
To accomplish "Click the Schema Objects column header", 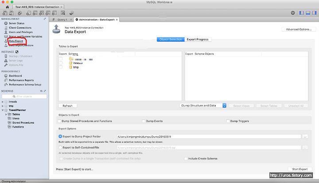I will click(204, 54).
